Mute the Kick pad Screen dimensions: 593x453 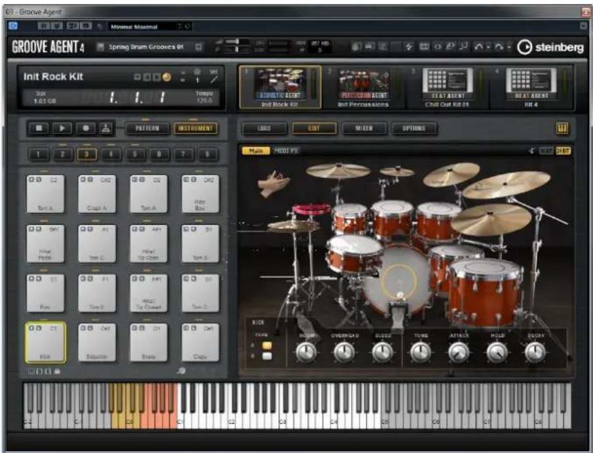coord(31,328)
